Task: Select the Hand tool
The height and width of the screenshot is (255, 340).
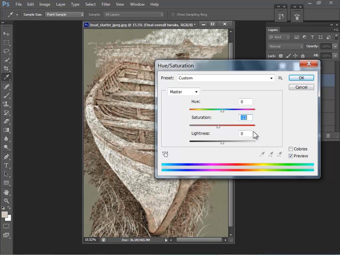Action: click(x=6, y=192)
